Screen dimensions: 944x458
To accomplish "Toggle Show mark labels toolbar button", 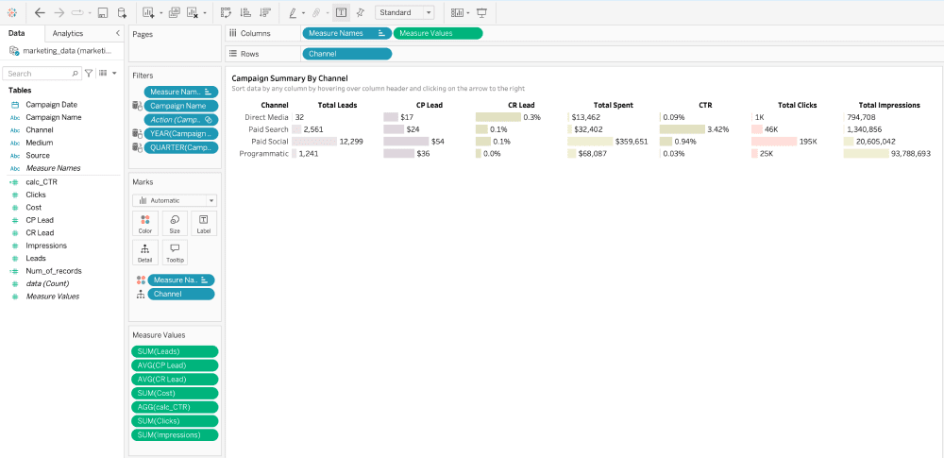I will [341, 13].
